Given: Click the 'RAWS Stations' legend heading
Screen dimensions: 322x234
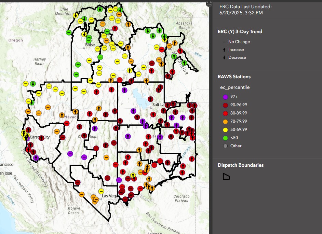Looking at the screenshot, I should (x=234, y=77).
